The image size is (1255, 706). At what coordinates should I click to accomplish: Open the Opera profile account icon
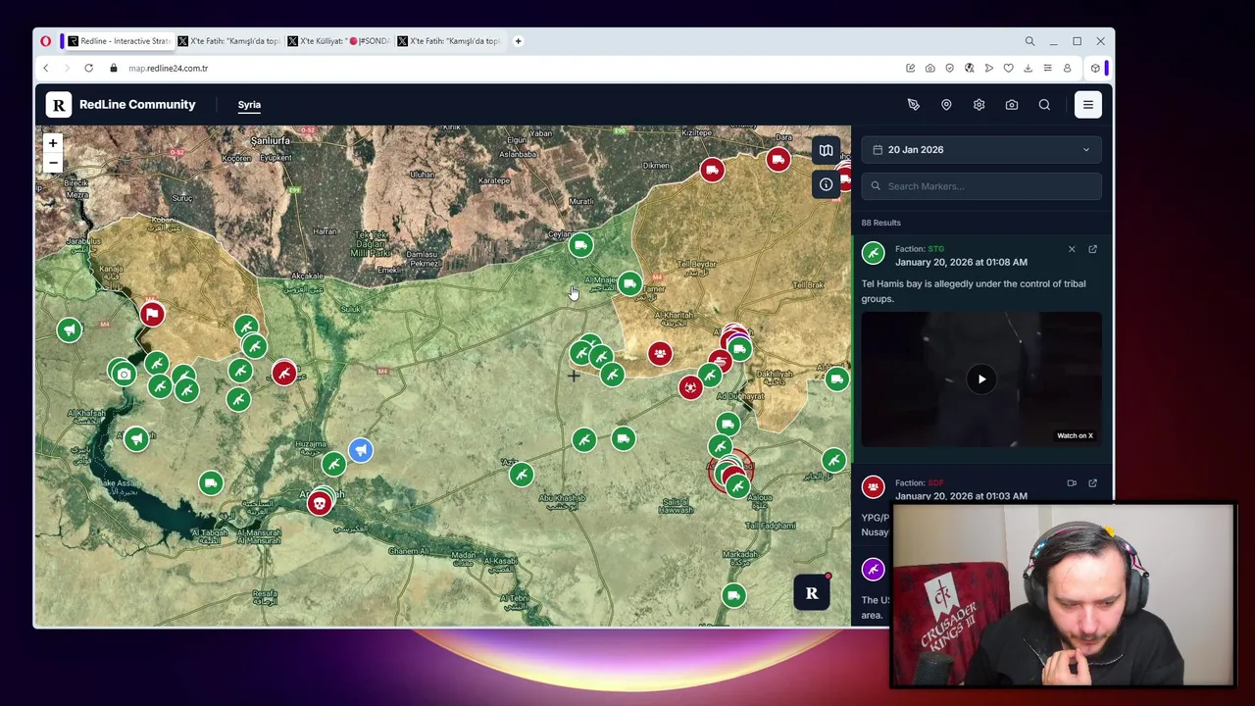pos(1067,69)
